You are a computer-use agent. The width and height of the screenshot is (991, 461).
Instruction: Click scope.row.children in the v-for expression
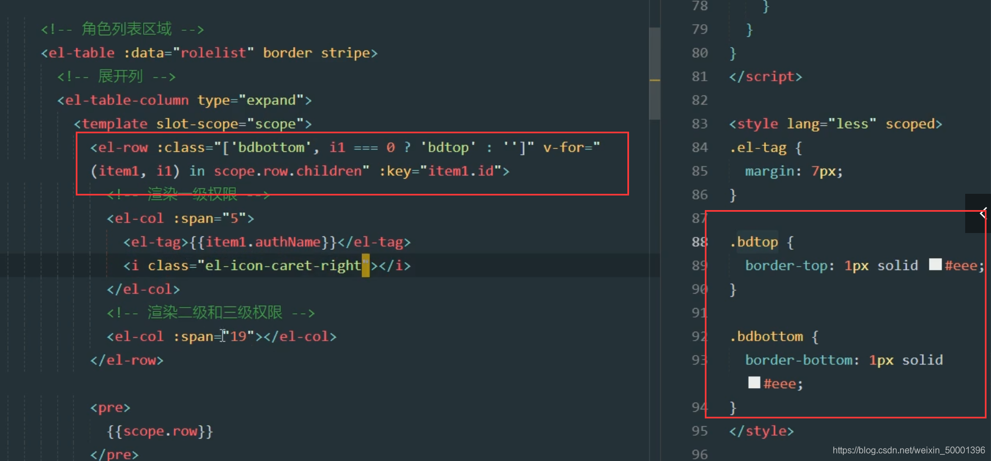coord(288,171)
